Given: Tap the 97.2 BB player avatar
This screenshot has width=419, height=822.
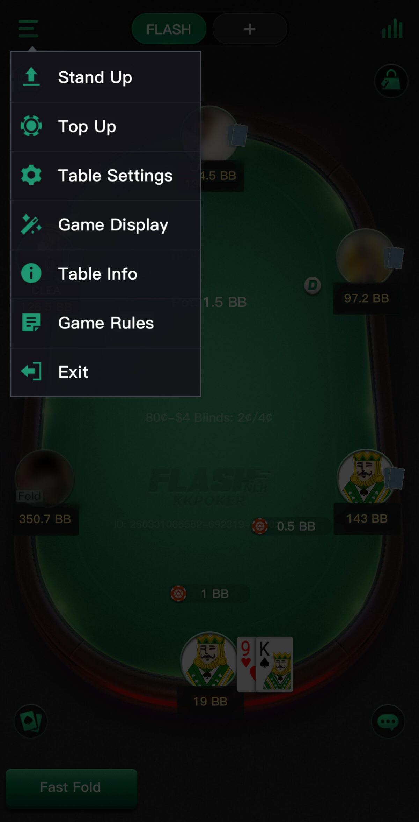Looking at the screenshot, I should [x=365, y=257].
